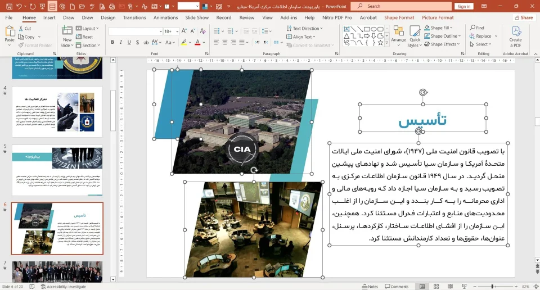Open the Shape Format tab
Screen dimensions: 540x290
(399, 17)
